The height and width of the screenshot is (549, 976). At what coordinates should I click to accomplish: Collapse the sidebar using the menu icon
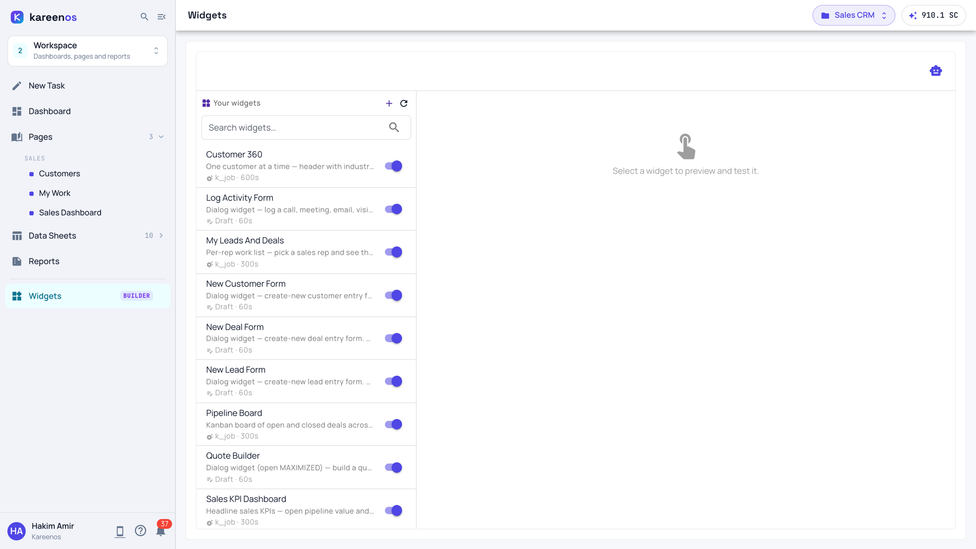[x=162, y=17]
